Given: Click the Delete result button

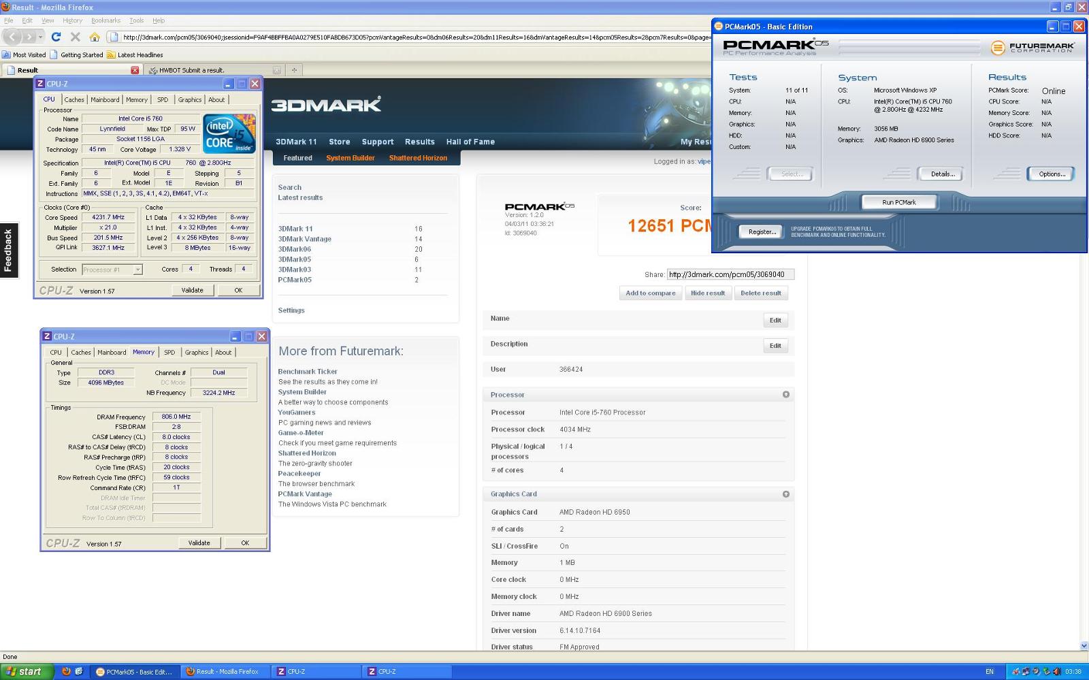Looking at the screenshot, I should pos(761,293).
